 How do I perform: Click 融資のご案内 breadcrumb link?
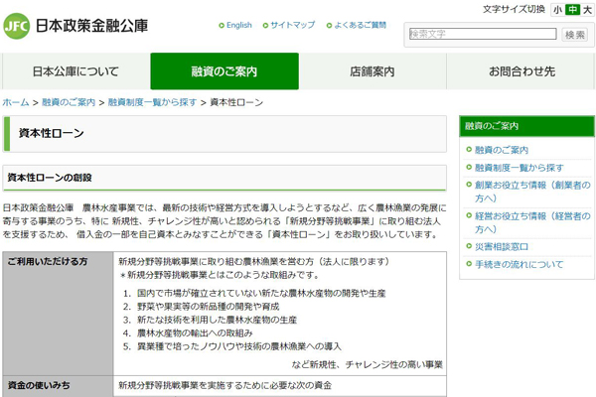tap(69, 102)
